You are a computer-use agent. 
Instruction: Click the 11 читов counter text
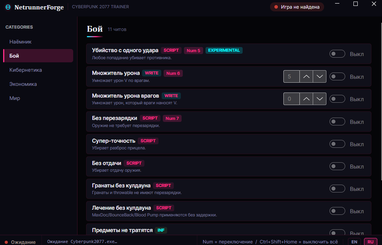coord(117,29)
